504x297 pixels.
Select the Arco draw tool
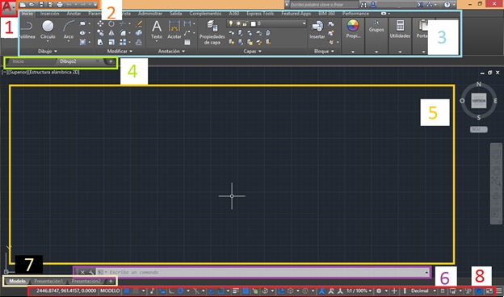coord(69,30)
